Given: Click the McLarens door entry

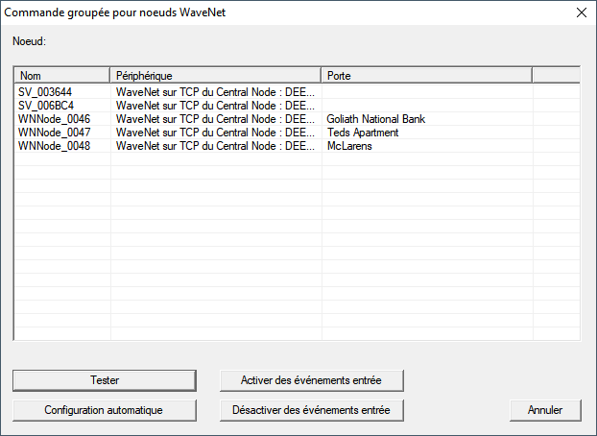Looking at the screenshot, I should coord(348,146).
